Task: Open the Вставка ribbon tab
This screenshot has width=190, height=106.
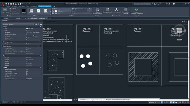Action: tap(15, 6)
